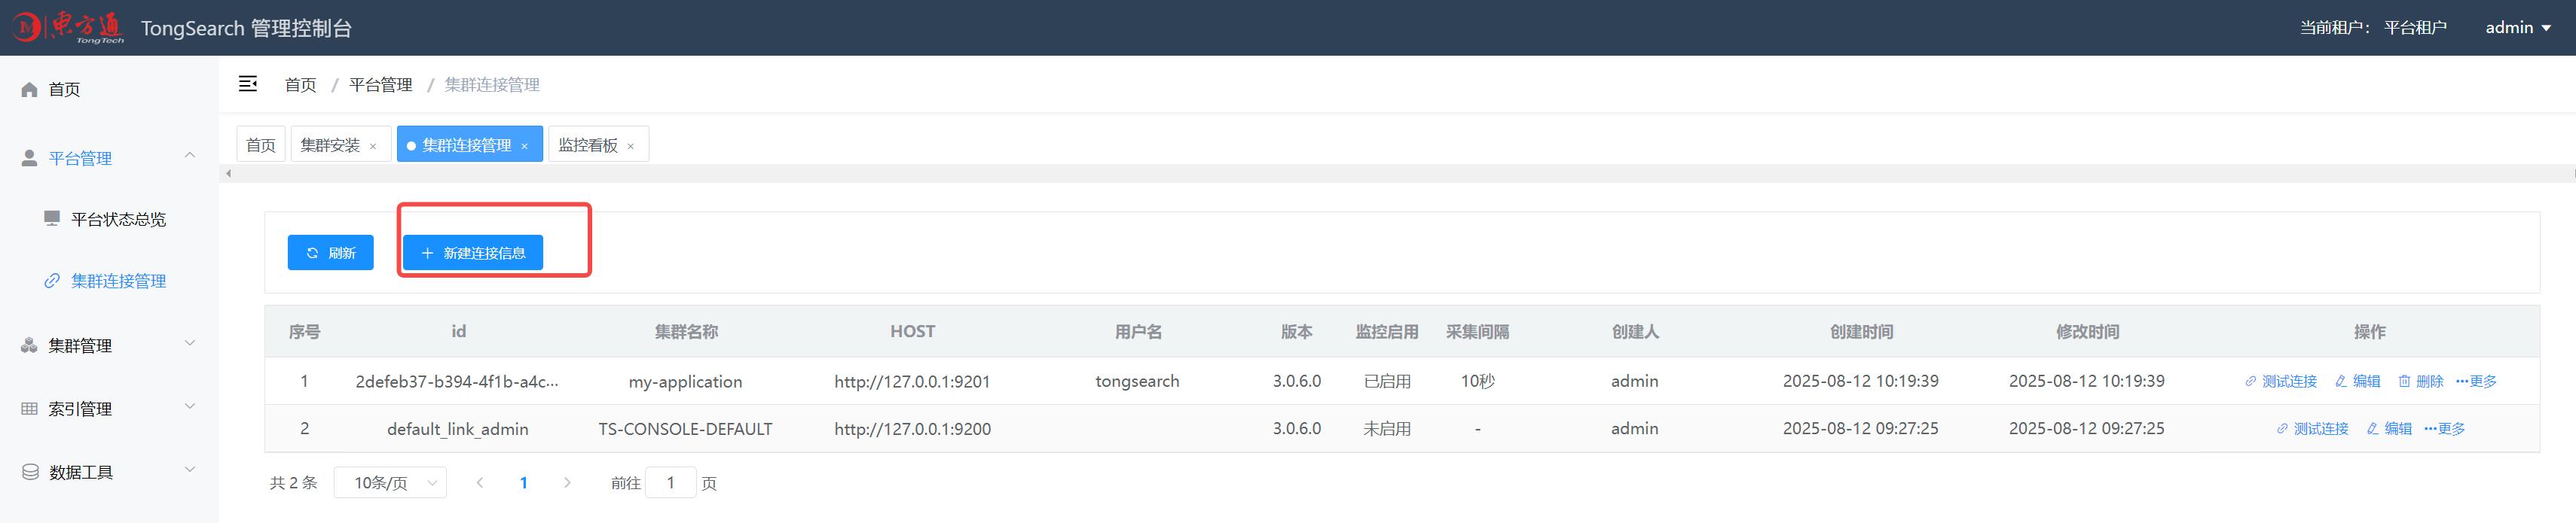Click the 共 2 条 total count
The width and height of the screenshot is (2576, 523).
tap(293, 483)
